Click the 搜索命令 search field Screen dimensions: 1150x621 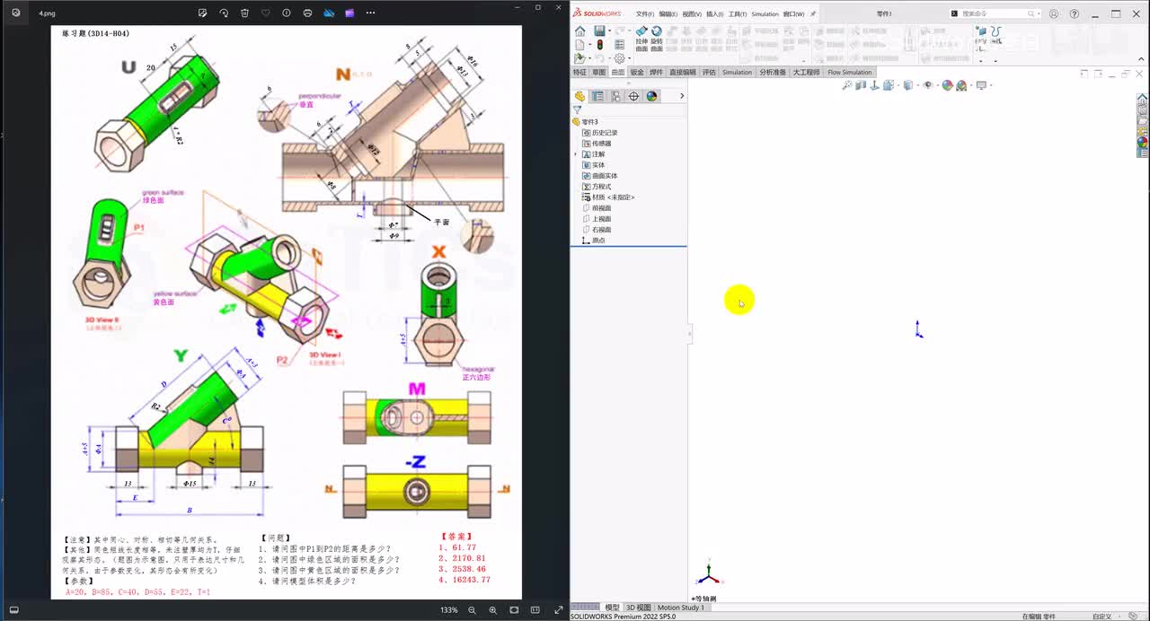(994, 13)
